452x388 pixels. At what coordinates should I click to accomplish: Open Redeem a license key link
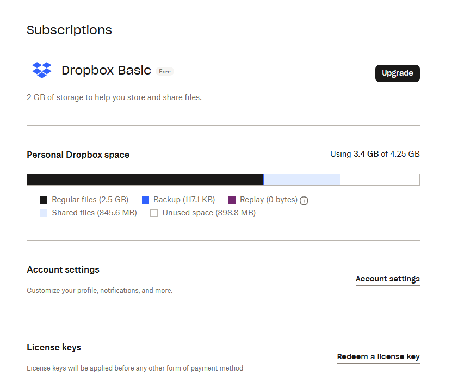(x=378, y=356)
